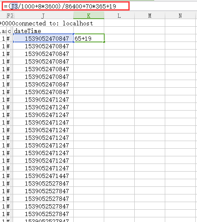This screenshot has width=197, height=222.
Task: Click the dateTime header cell
Action: coord(43,31)
